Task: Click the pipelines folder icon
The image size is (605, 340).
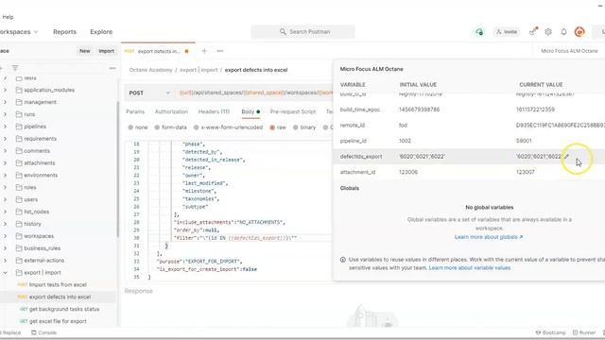Action: tap(19, 127)
